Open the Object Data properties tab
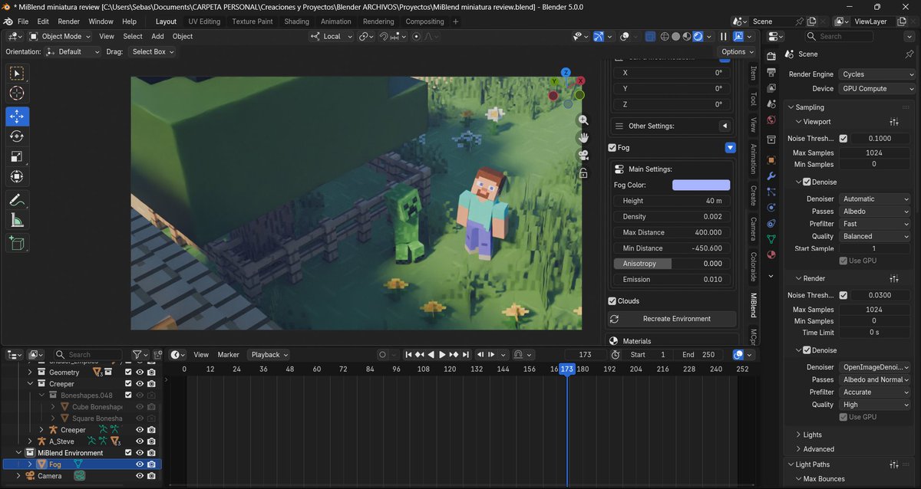The height and width of the screenshot is (489, 921). pos(771,238)
